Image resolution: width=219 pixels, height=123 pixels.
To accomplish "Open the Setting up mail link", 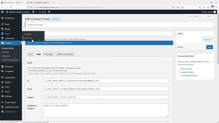I will (x=74, y=68).
